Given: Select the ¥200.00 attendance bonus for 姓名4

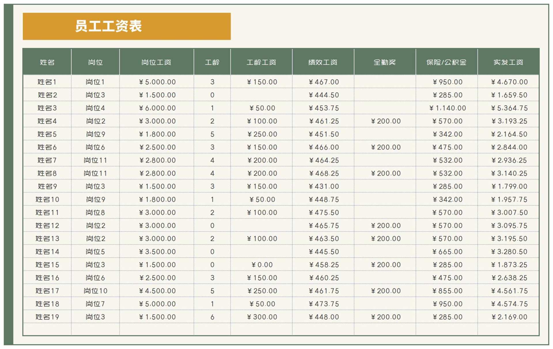Looking at the screenshot, I should pyautogui.click(x=385, y=121).
